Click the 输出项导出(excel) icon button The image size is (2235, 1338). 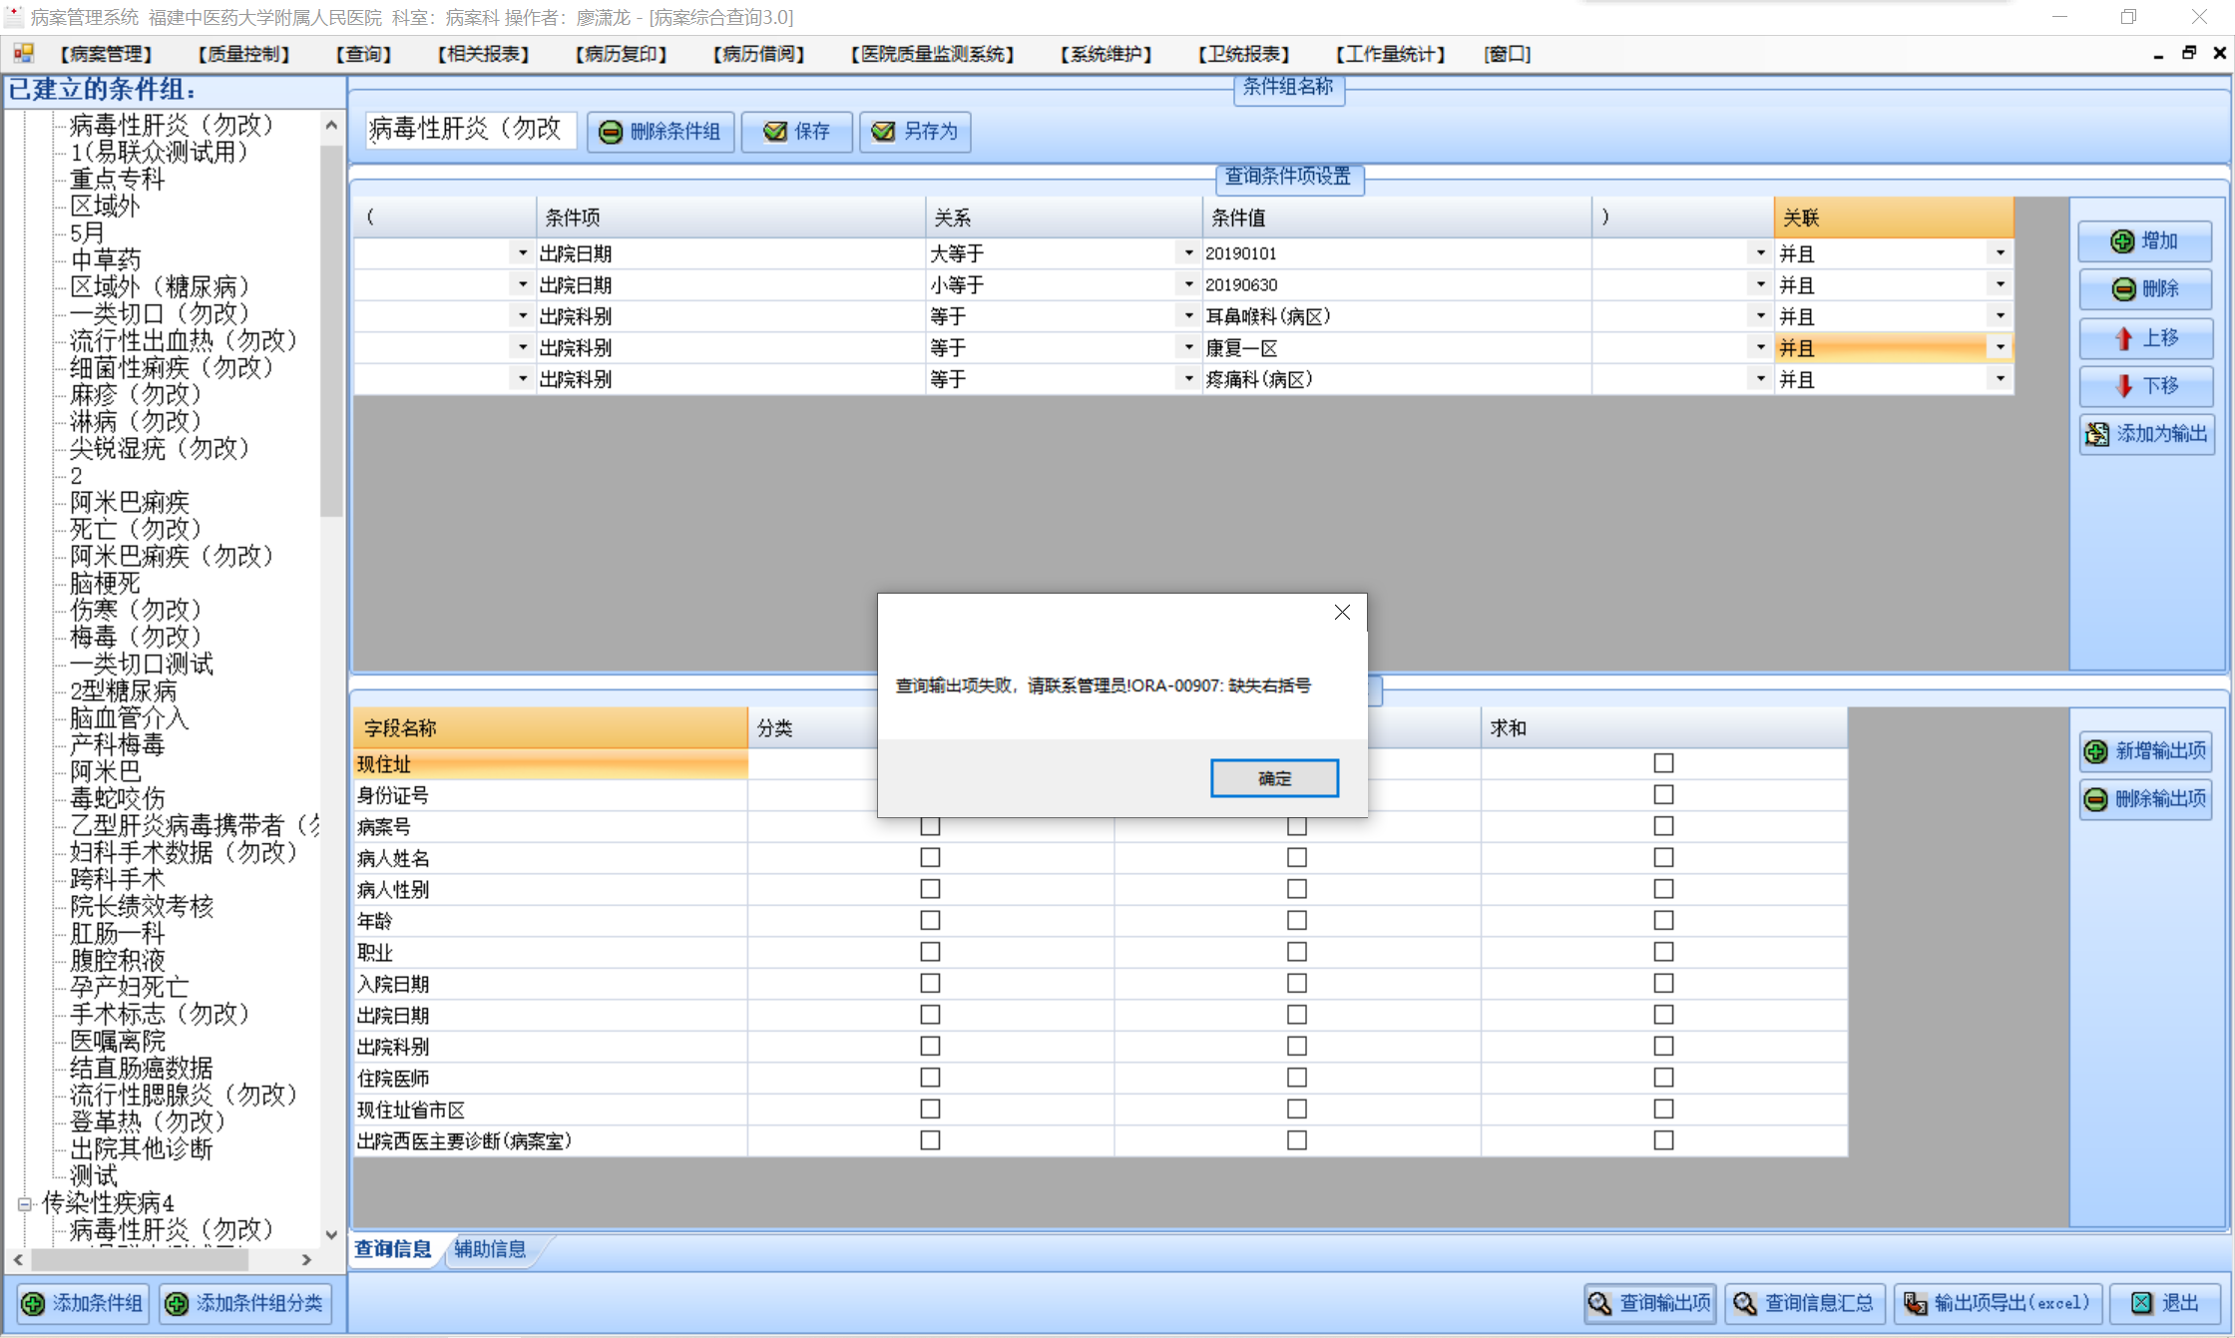pos(1915,1303)
